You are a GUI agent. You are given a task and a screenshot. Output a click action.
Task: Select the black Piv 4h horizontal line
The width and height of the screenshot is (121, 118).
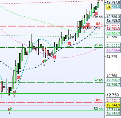(x=52, y=19)
